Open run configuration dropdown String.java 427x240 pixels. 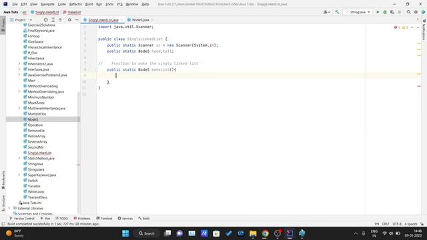358,12
